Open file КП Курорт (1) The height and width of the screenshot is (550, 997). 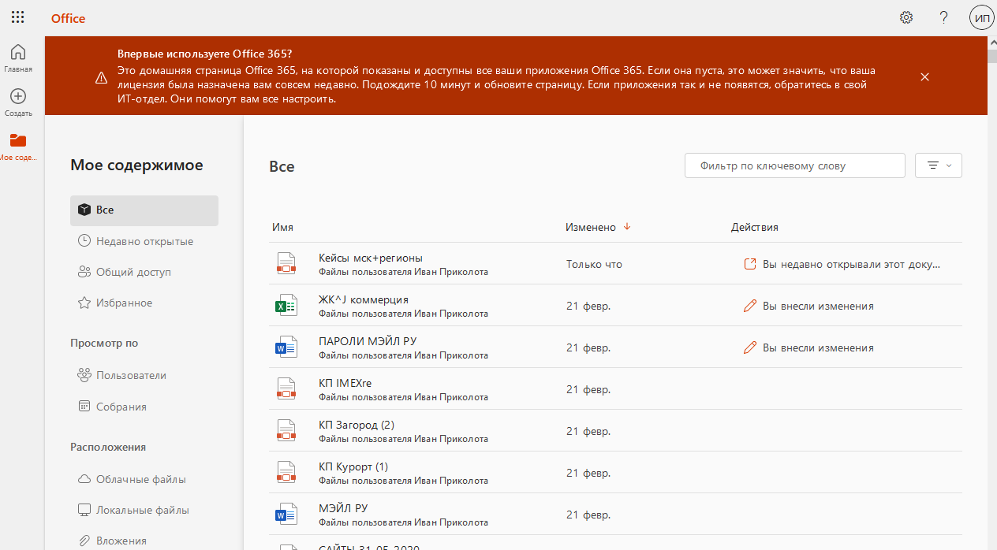(x=353, y=466)
